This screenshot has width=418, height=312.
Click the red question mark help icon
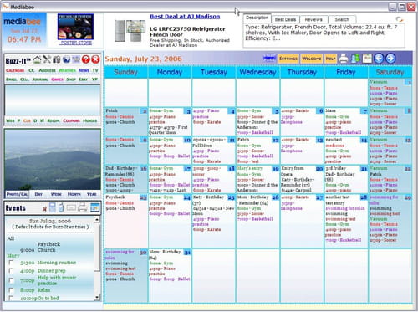(85, 59)
